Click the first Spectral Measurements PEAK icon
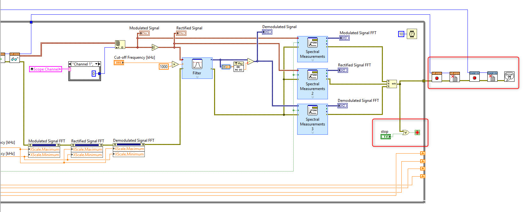The width and height of the screenshot is (526, 212). point(313,42)
